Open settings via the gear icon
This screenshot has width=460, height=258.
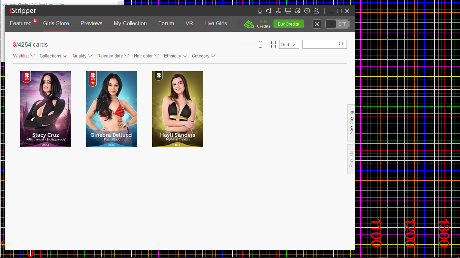point(297,11)
